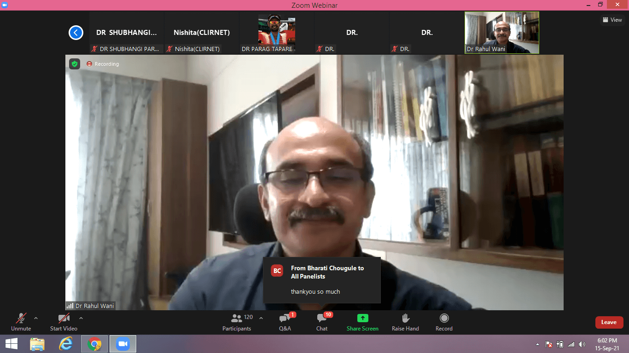
Task: Raise hand in the webinar
Action: point(405,322)
